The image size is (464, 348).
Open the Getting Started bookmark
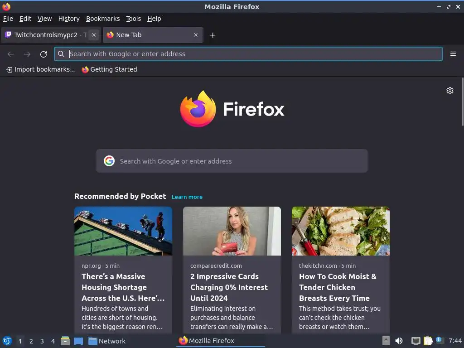110,69
